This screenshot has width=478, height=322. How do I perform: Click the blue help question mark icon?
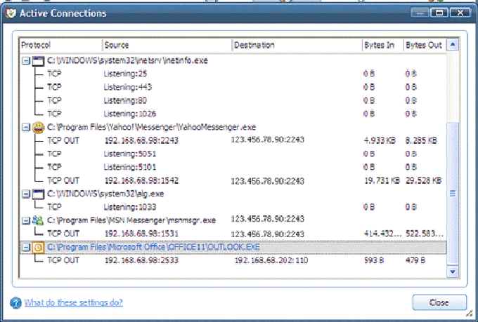[x=15, y=303]
